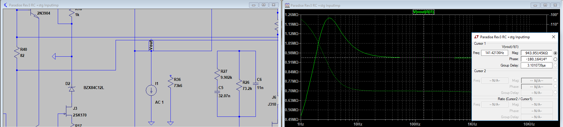
Task: Click the Cursor 2 Freq N/A field
Action: point(495,81)
